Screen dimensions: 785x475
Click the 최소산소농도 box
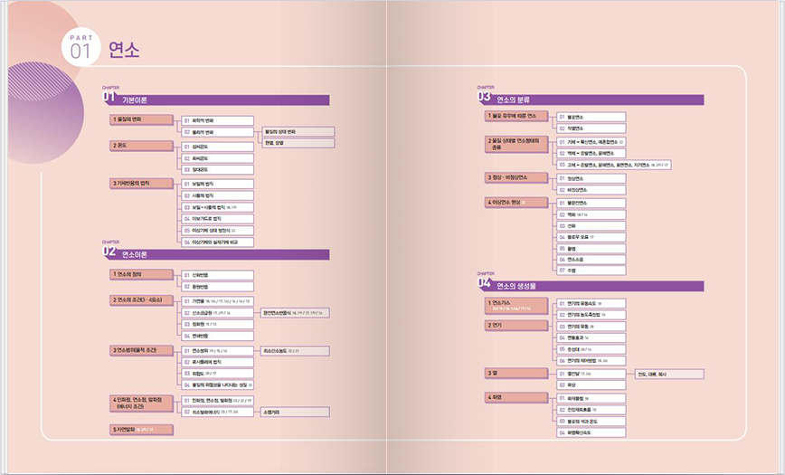point(295,349)
